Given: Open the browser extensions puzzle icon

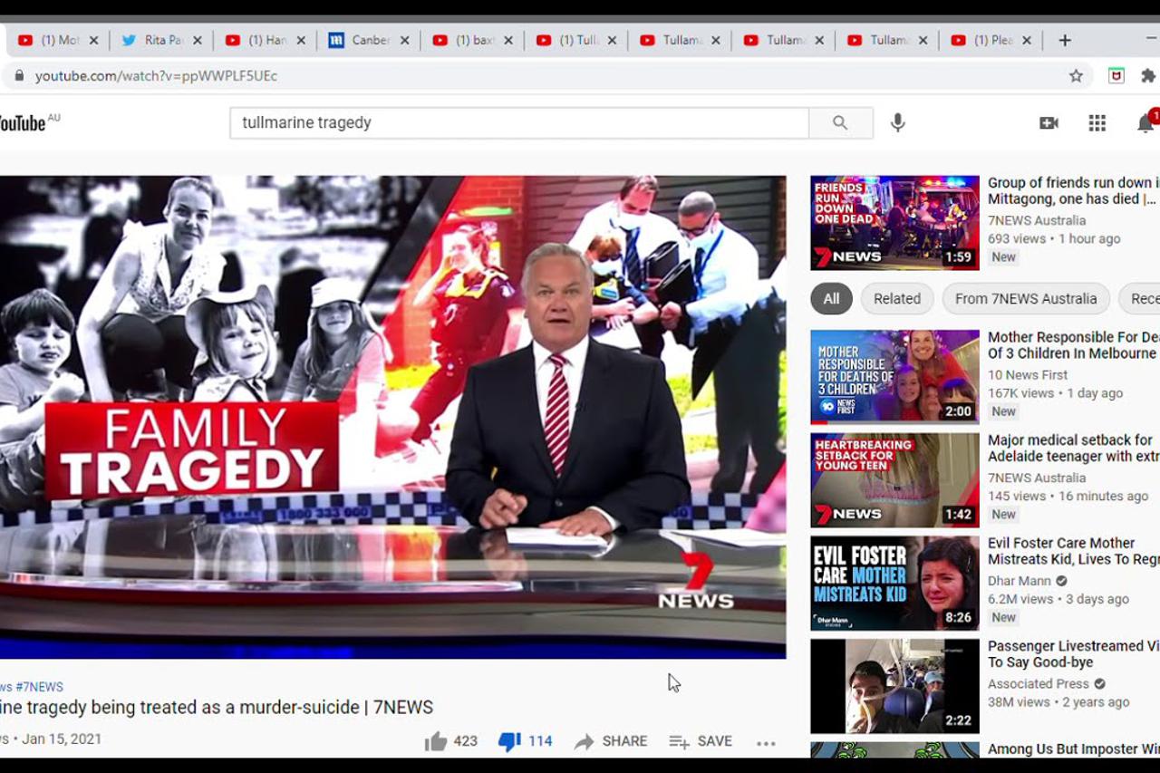Looking at the screenshot, I should click(x=1147, y=76).
